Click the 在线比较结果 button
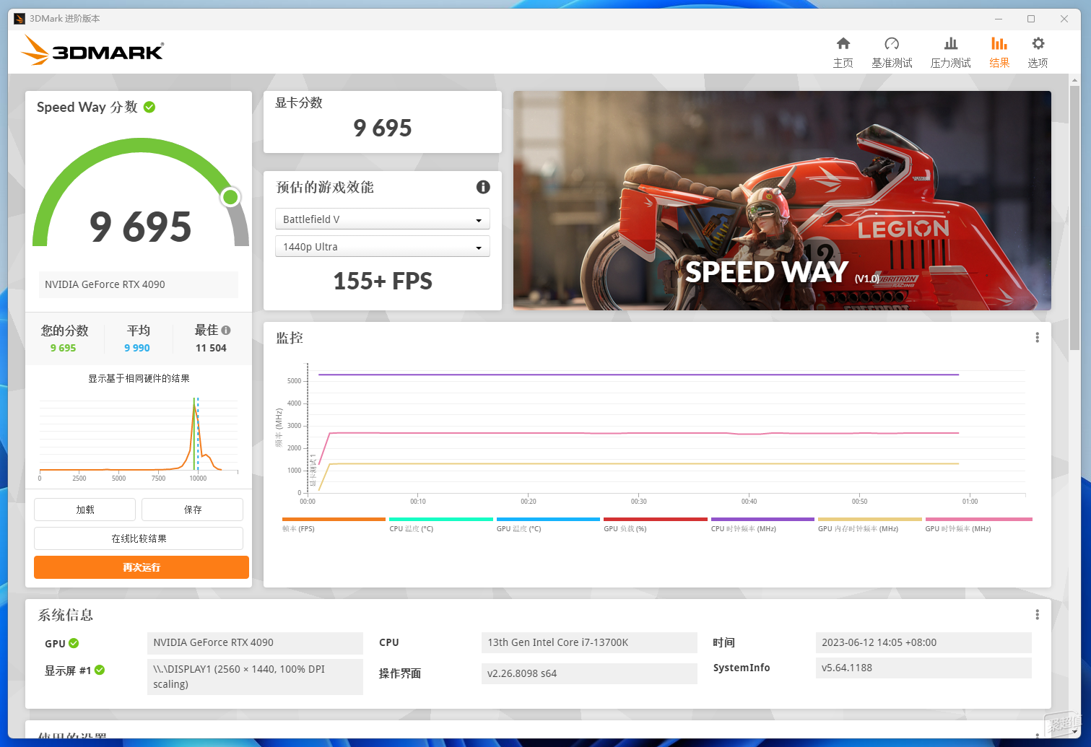1091x747 pixels. pos(139,538)
